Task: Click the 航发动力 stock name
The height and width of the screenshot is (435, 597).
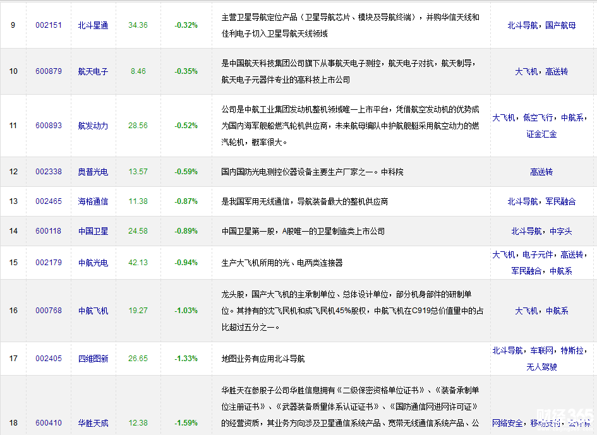Action: click(x=93, y=126)
